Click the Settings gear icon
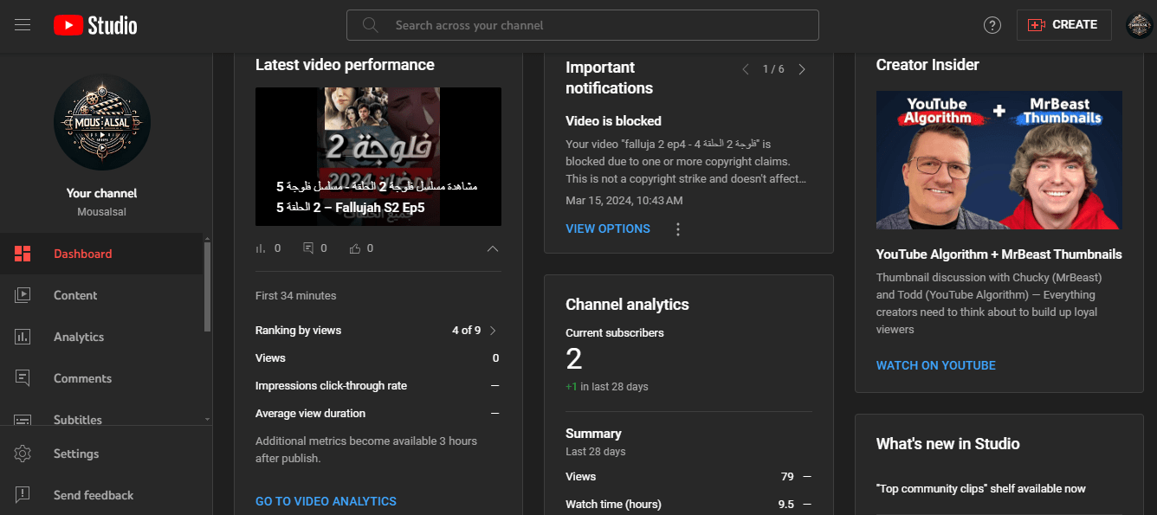Screen dimensions: 1157x515 (23, 454)
